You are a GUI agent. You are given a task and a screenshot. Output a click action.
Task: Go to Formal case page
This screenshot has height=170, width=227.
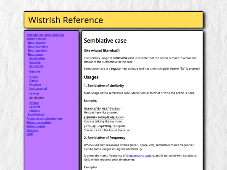(34, 94)
